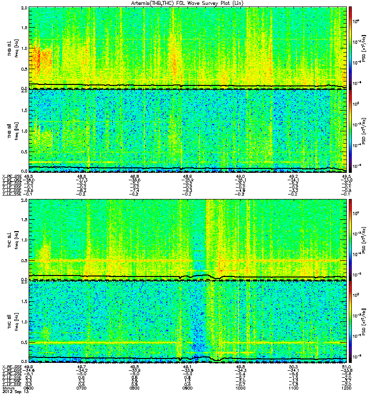
Task: Select the THC B∥ freq [Hz] axis label
Action: [x=13, y=322]
